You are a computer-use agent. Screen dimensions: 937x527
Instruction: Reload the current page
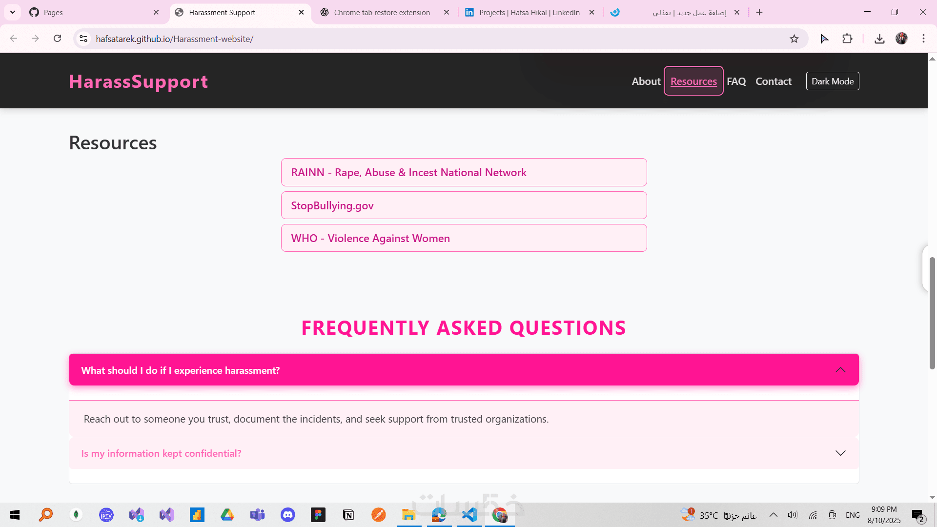tap(58, 39)
